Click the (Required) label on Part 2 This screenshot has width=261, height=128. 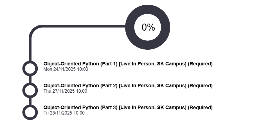tap(200, 86)
